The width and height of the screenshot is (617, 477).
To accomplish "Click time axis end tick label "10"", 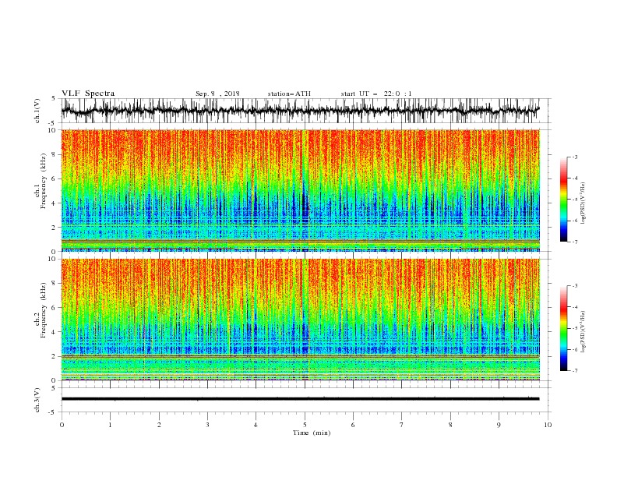I will tap(548, 425).
